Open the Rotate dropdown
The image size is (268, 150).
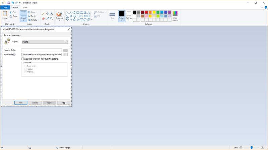(x=33, y=20)
